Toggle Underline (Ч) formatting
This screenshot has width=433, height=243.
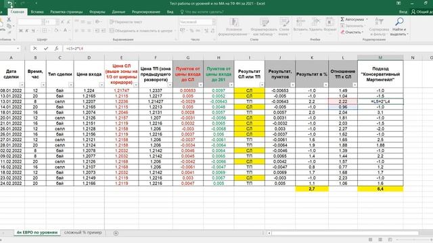coord(33,30)
